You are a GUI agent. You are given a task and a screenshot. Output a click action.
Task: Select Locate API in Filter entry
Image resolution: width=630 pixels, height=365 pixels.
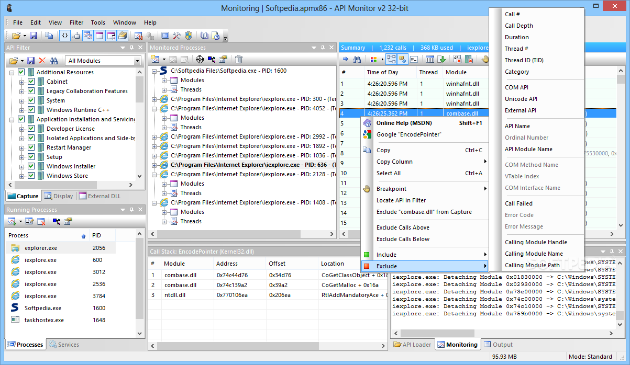[x=425, y=200]
